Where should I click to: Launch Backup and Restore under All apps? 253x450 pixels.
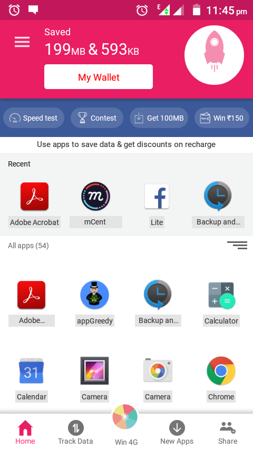[x=158, y=295]
